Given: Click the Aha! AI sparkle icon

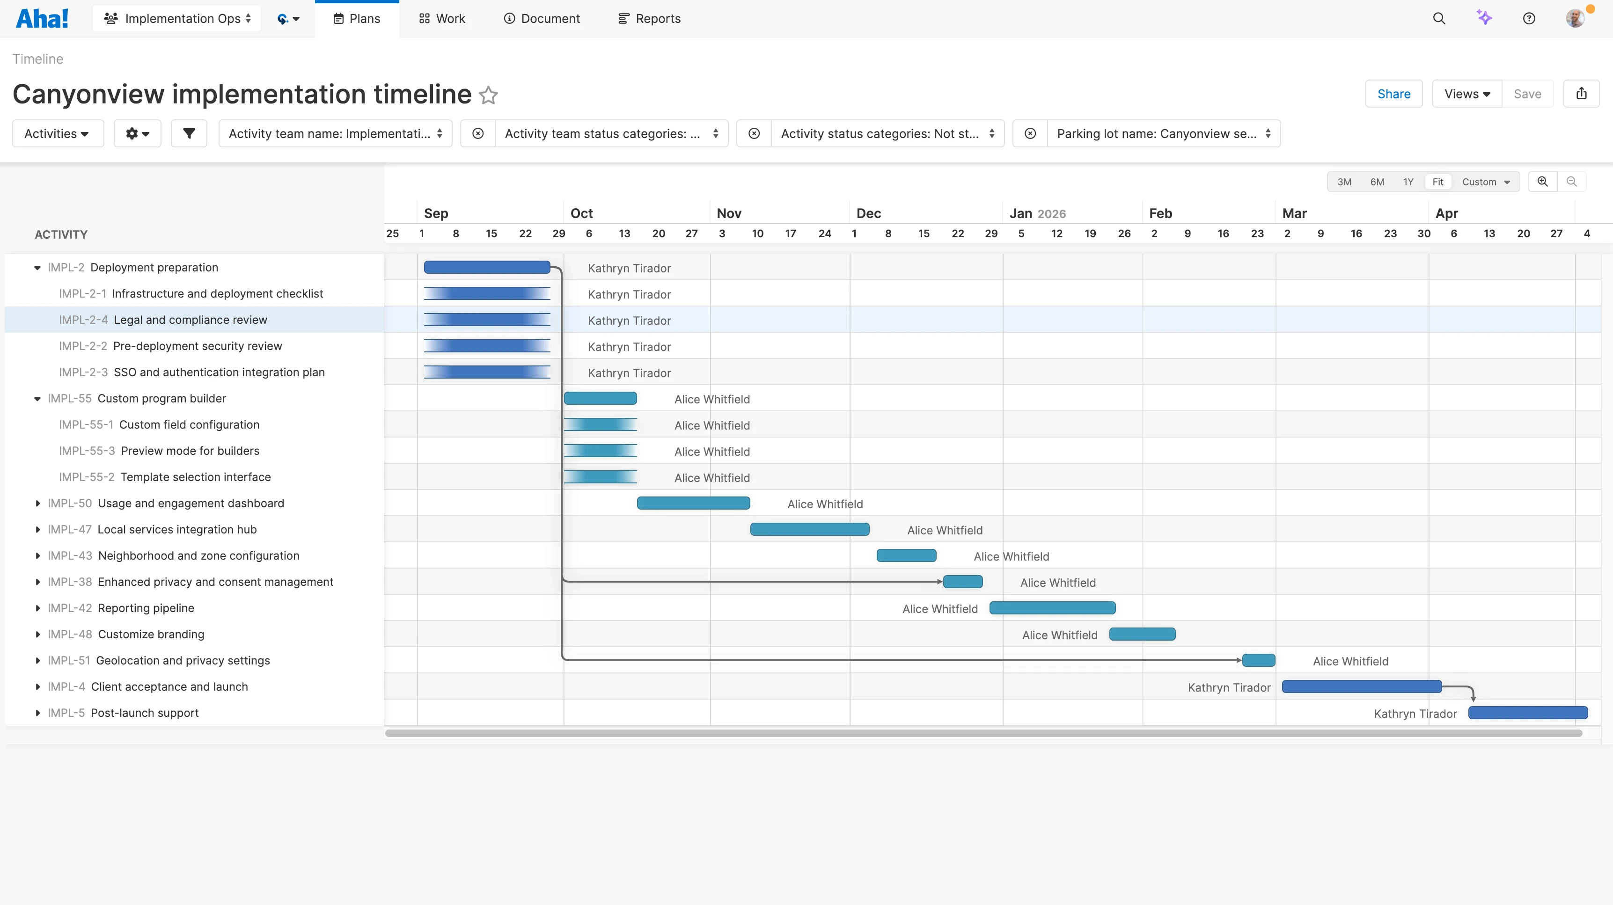Looking at the screenshot, I should click(1485, 18).
